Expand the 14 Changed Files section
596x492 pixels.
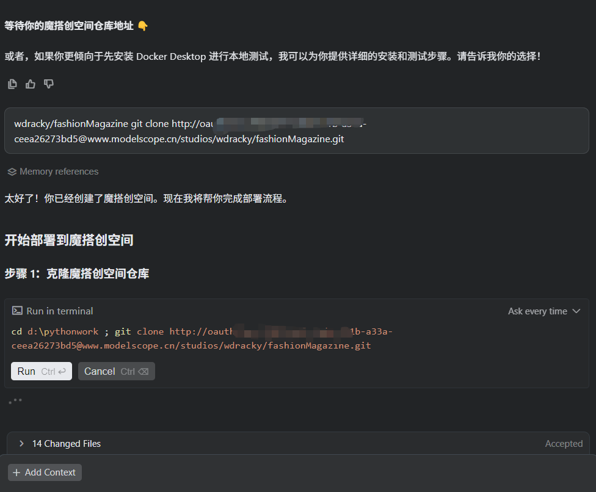pos(21,443)
